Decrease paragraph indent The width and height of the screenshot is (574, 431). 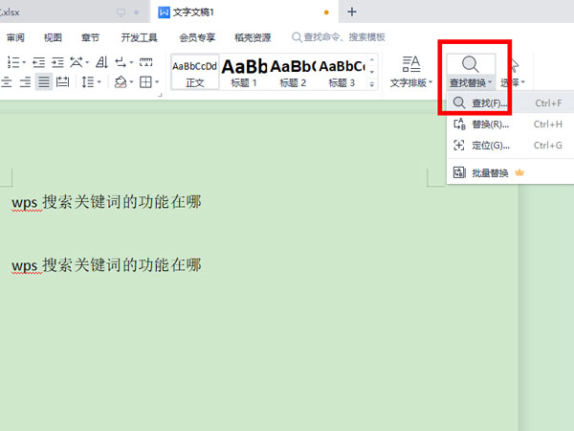(38, 62)
